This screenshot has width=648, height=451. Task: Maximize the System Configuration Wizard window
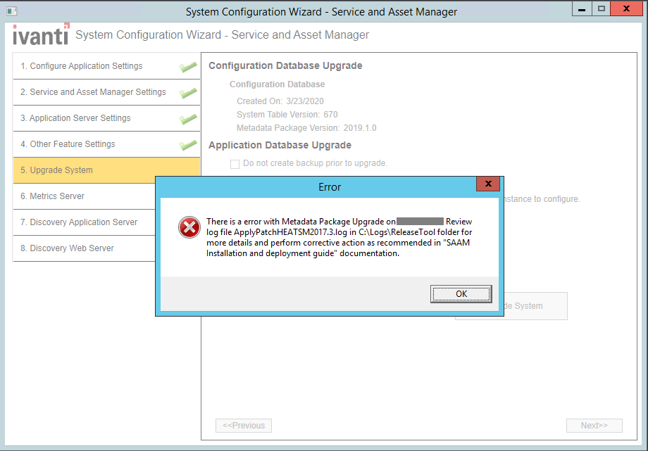[601, 10]
